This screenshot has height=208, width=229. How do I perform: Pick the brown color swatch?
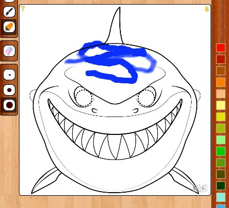coord(221,71)
